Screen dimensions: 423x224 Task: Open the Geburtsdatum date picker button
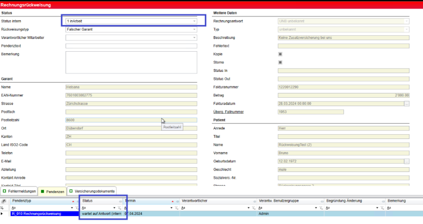pyautogui.click(x=407, y=161)
